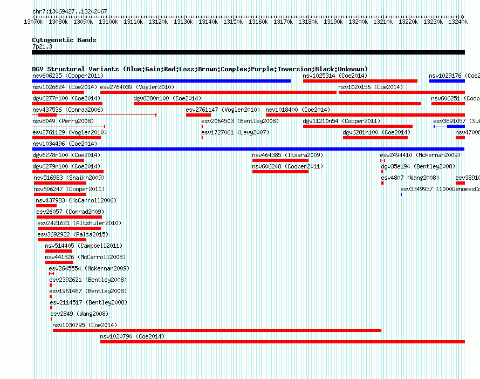480x379 pixels.
Task: Click the black 7p21.3 cytogenetic band bar
Action: pyautogui.click(x=248, y=52)
